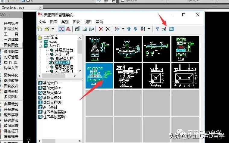Click the blue move down arrow icon
The width and height of the screenshot is (229, 143).
point(135,29)
